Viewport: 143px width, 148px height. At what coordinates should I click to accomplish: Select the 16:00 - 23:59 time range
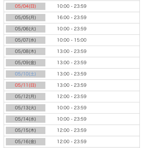72,18
